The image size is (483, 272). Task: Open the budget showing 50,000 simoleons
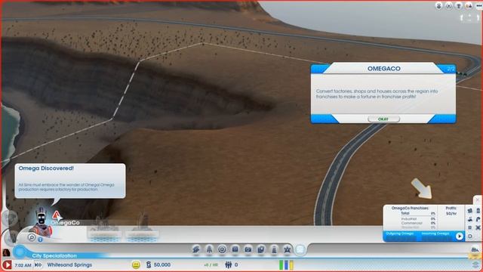point(158,264)
